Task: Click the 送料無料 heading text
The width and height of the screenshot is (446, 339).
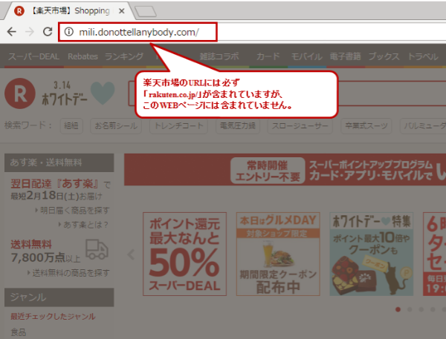Action: click(31, 244)
